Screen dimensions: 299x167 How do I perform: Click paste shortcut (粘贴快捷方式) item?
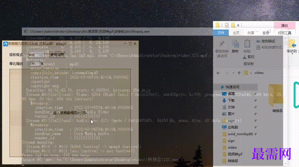tap(269, 47)
